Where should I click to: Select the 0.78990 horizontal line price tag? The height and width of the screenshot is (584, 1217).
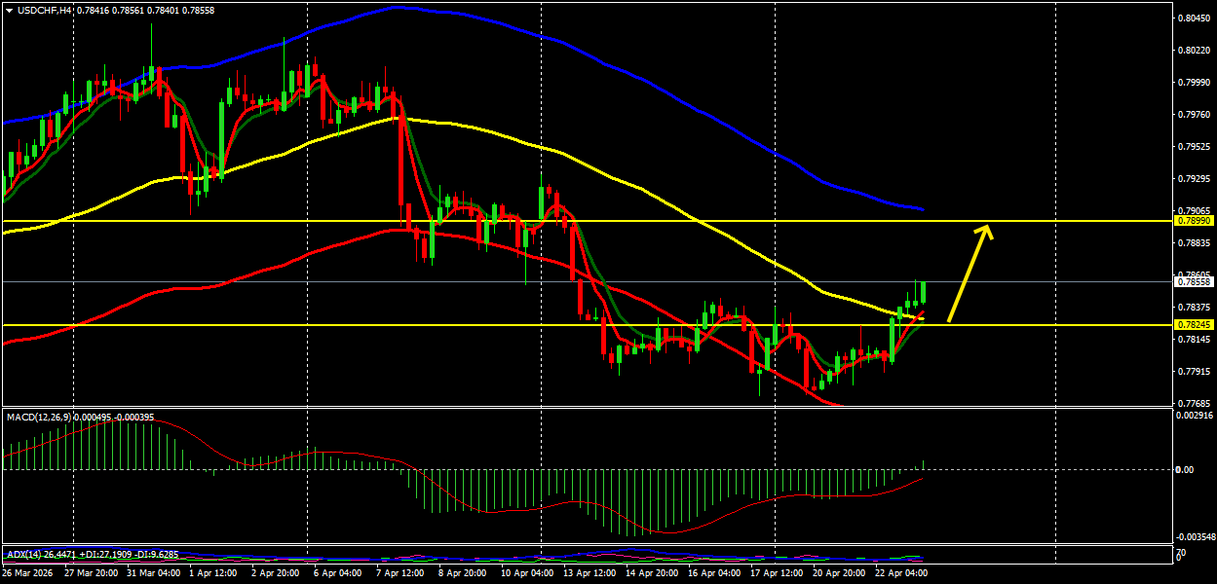(x=1194, y=222)
